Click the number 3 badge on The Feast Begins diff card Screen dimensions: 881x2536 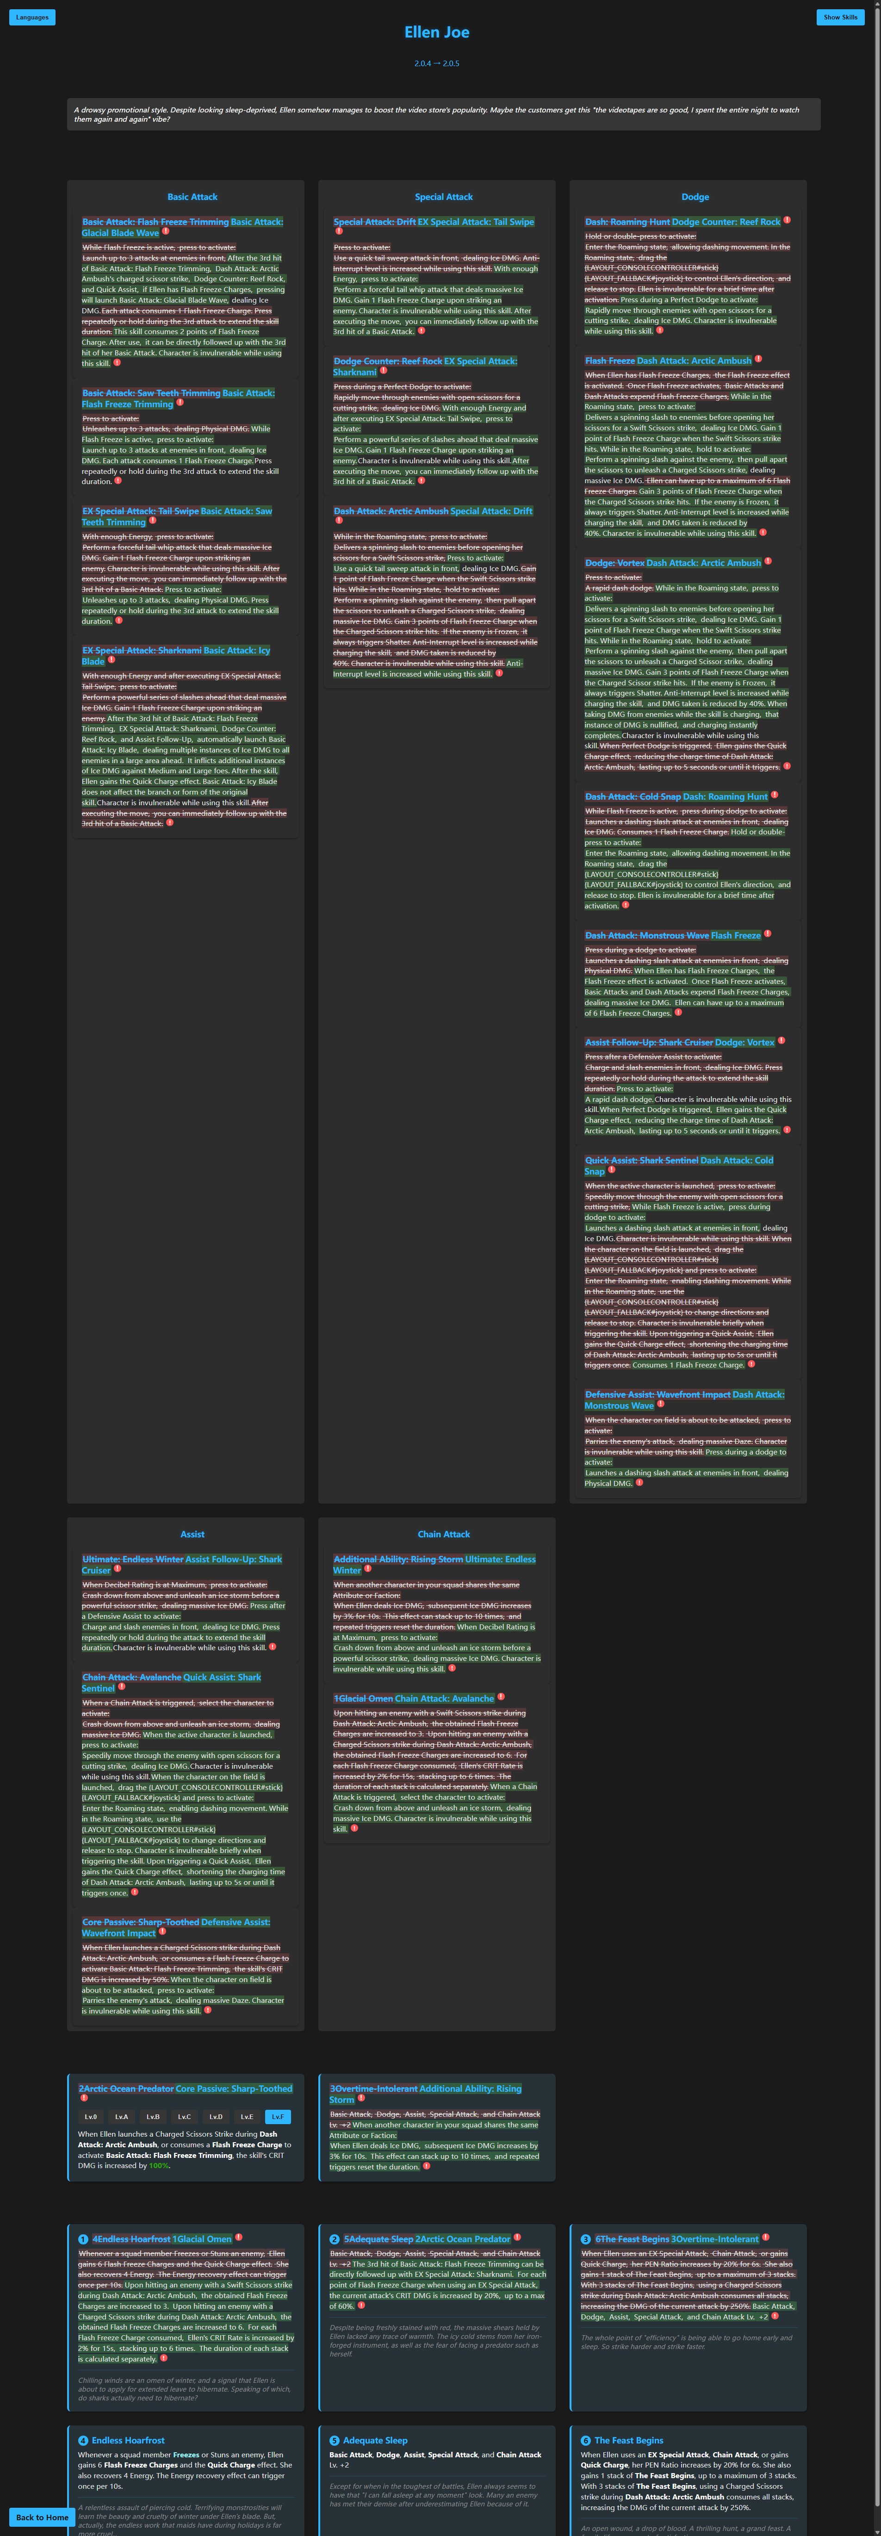pyautogui.click(x=586, y=2240)
